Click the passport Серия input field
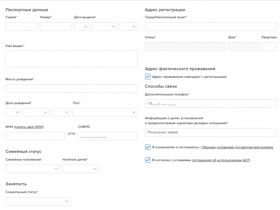The width and height of the screenshot is (280, 210). pyautogui.click(x=21, y=27)
